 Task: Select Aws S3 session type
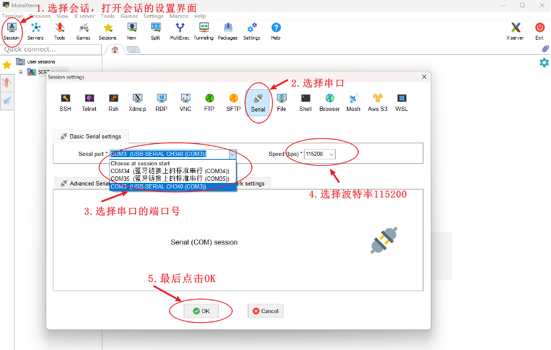pyautogui.click(x=378, y=102)
